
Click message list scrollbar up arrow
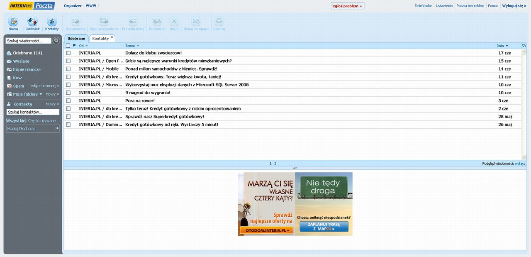pos(524,51)
